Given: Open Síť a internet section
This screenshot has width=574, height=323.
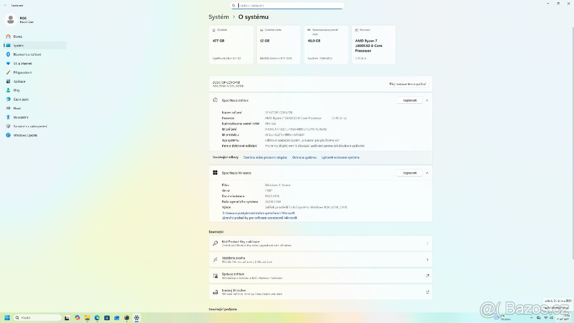Looking at the screenshot, I should [x=22, y=63].
